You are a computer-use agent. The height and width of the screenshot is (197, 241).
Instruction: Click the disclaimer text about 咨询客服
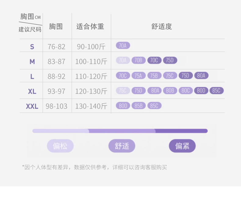click(95, 167)
